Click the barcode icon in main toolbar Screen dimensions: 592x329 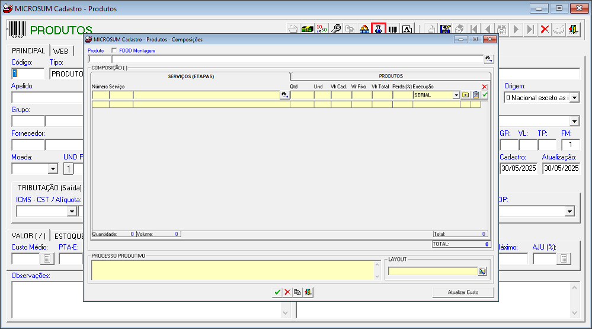pyautogui.click(x=392, y=29)
